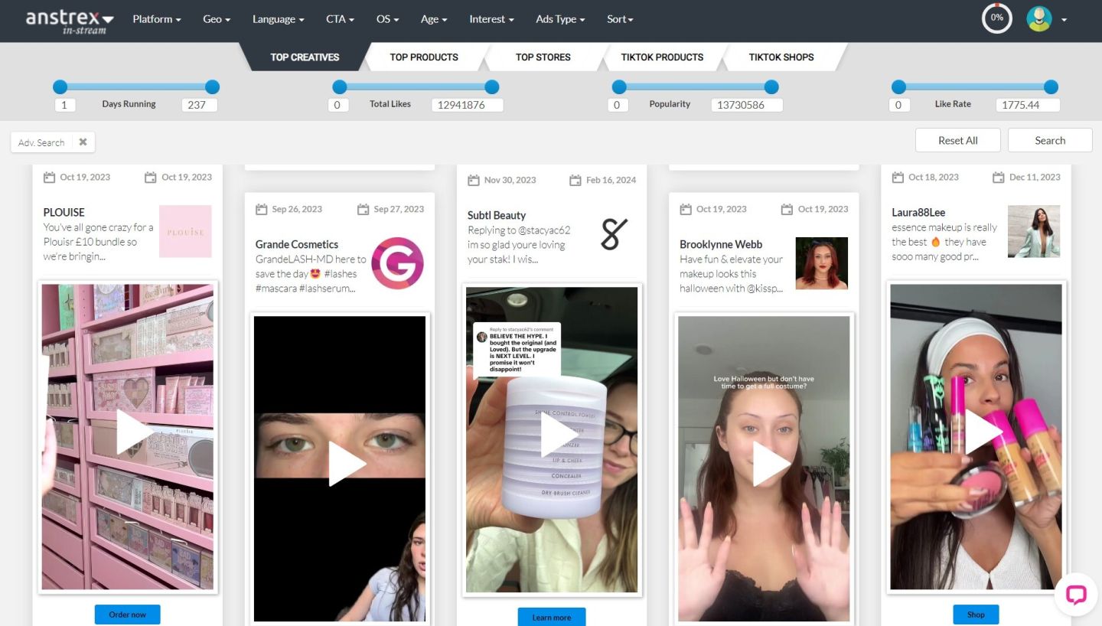Click the Grande Cosmetics logo icon
This screenshot has width=1102, height=626.
click(397, 263)
